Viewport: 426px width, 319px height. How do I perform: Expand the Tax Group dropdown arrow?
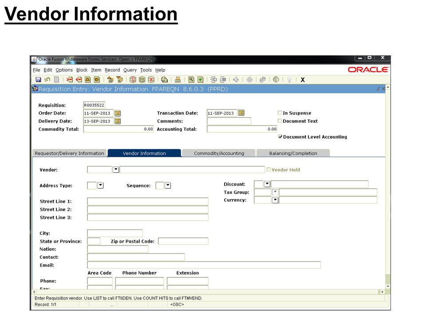click(275, 192)
